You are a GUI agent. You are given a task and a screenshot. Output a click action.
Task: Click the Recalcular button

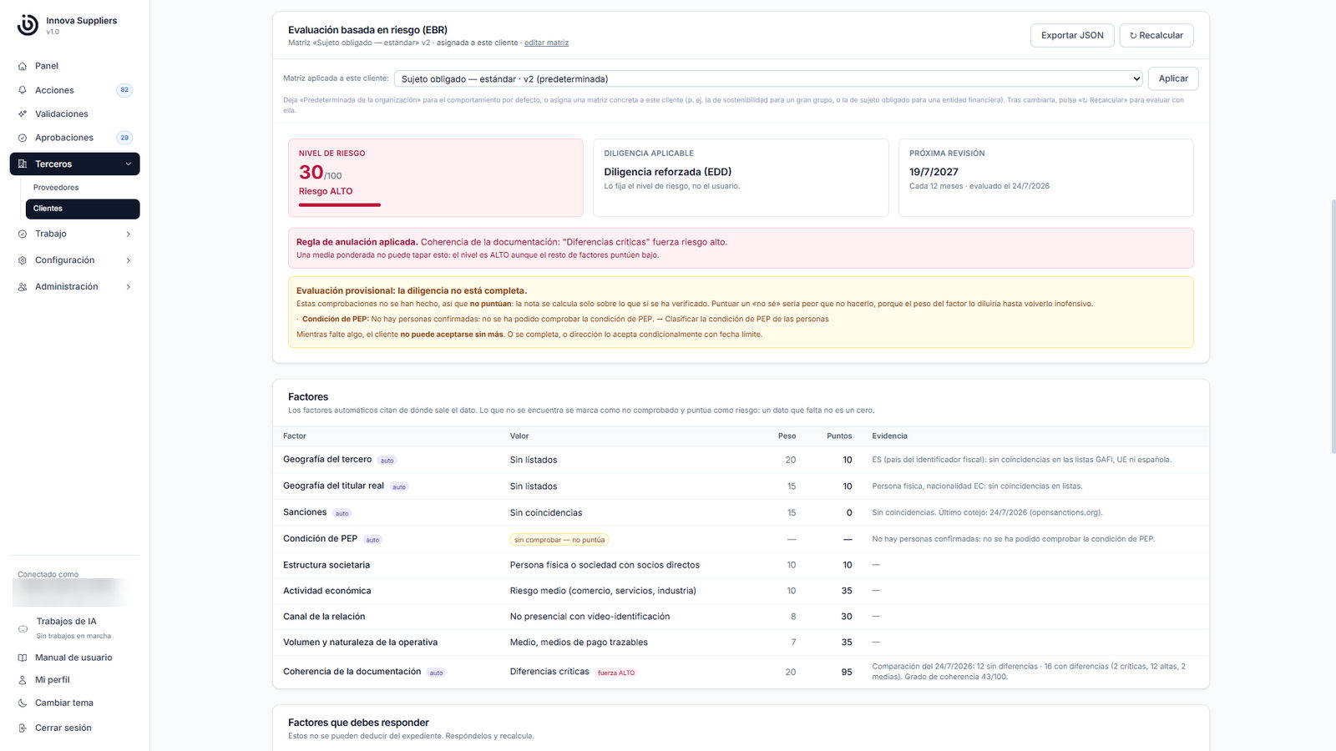coord(1156,35)
